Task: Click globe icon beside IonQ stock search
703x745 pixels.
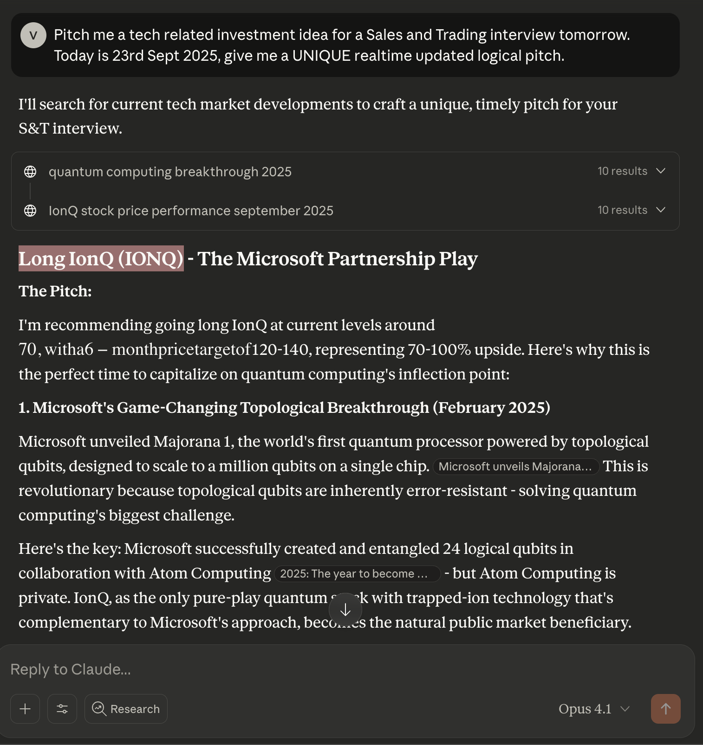Action: 30,211
